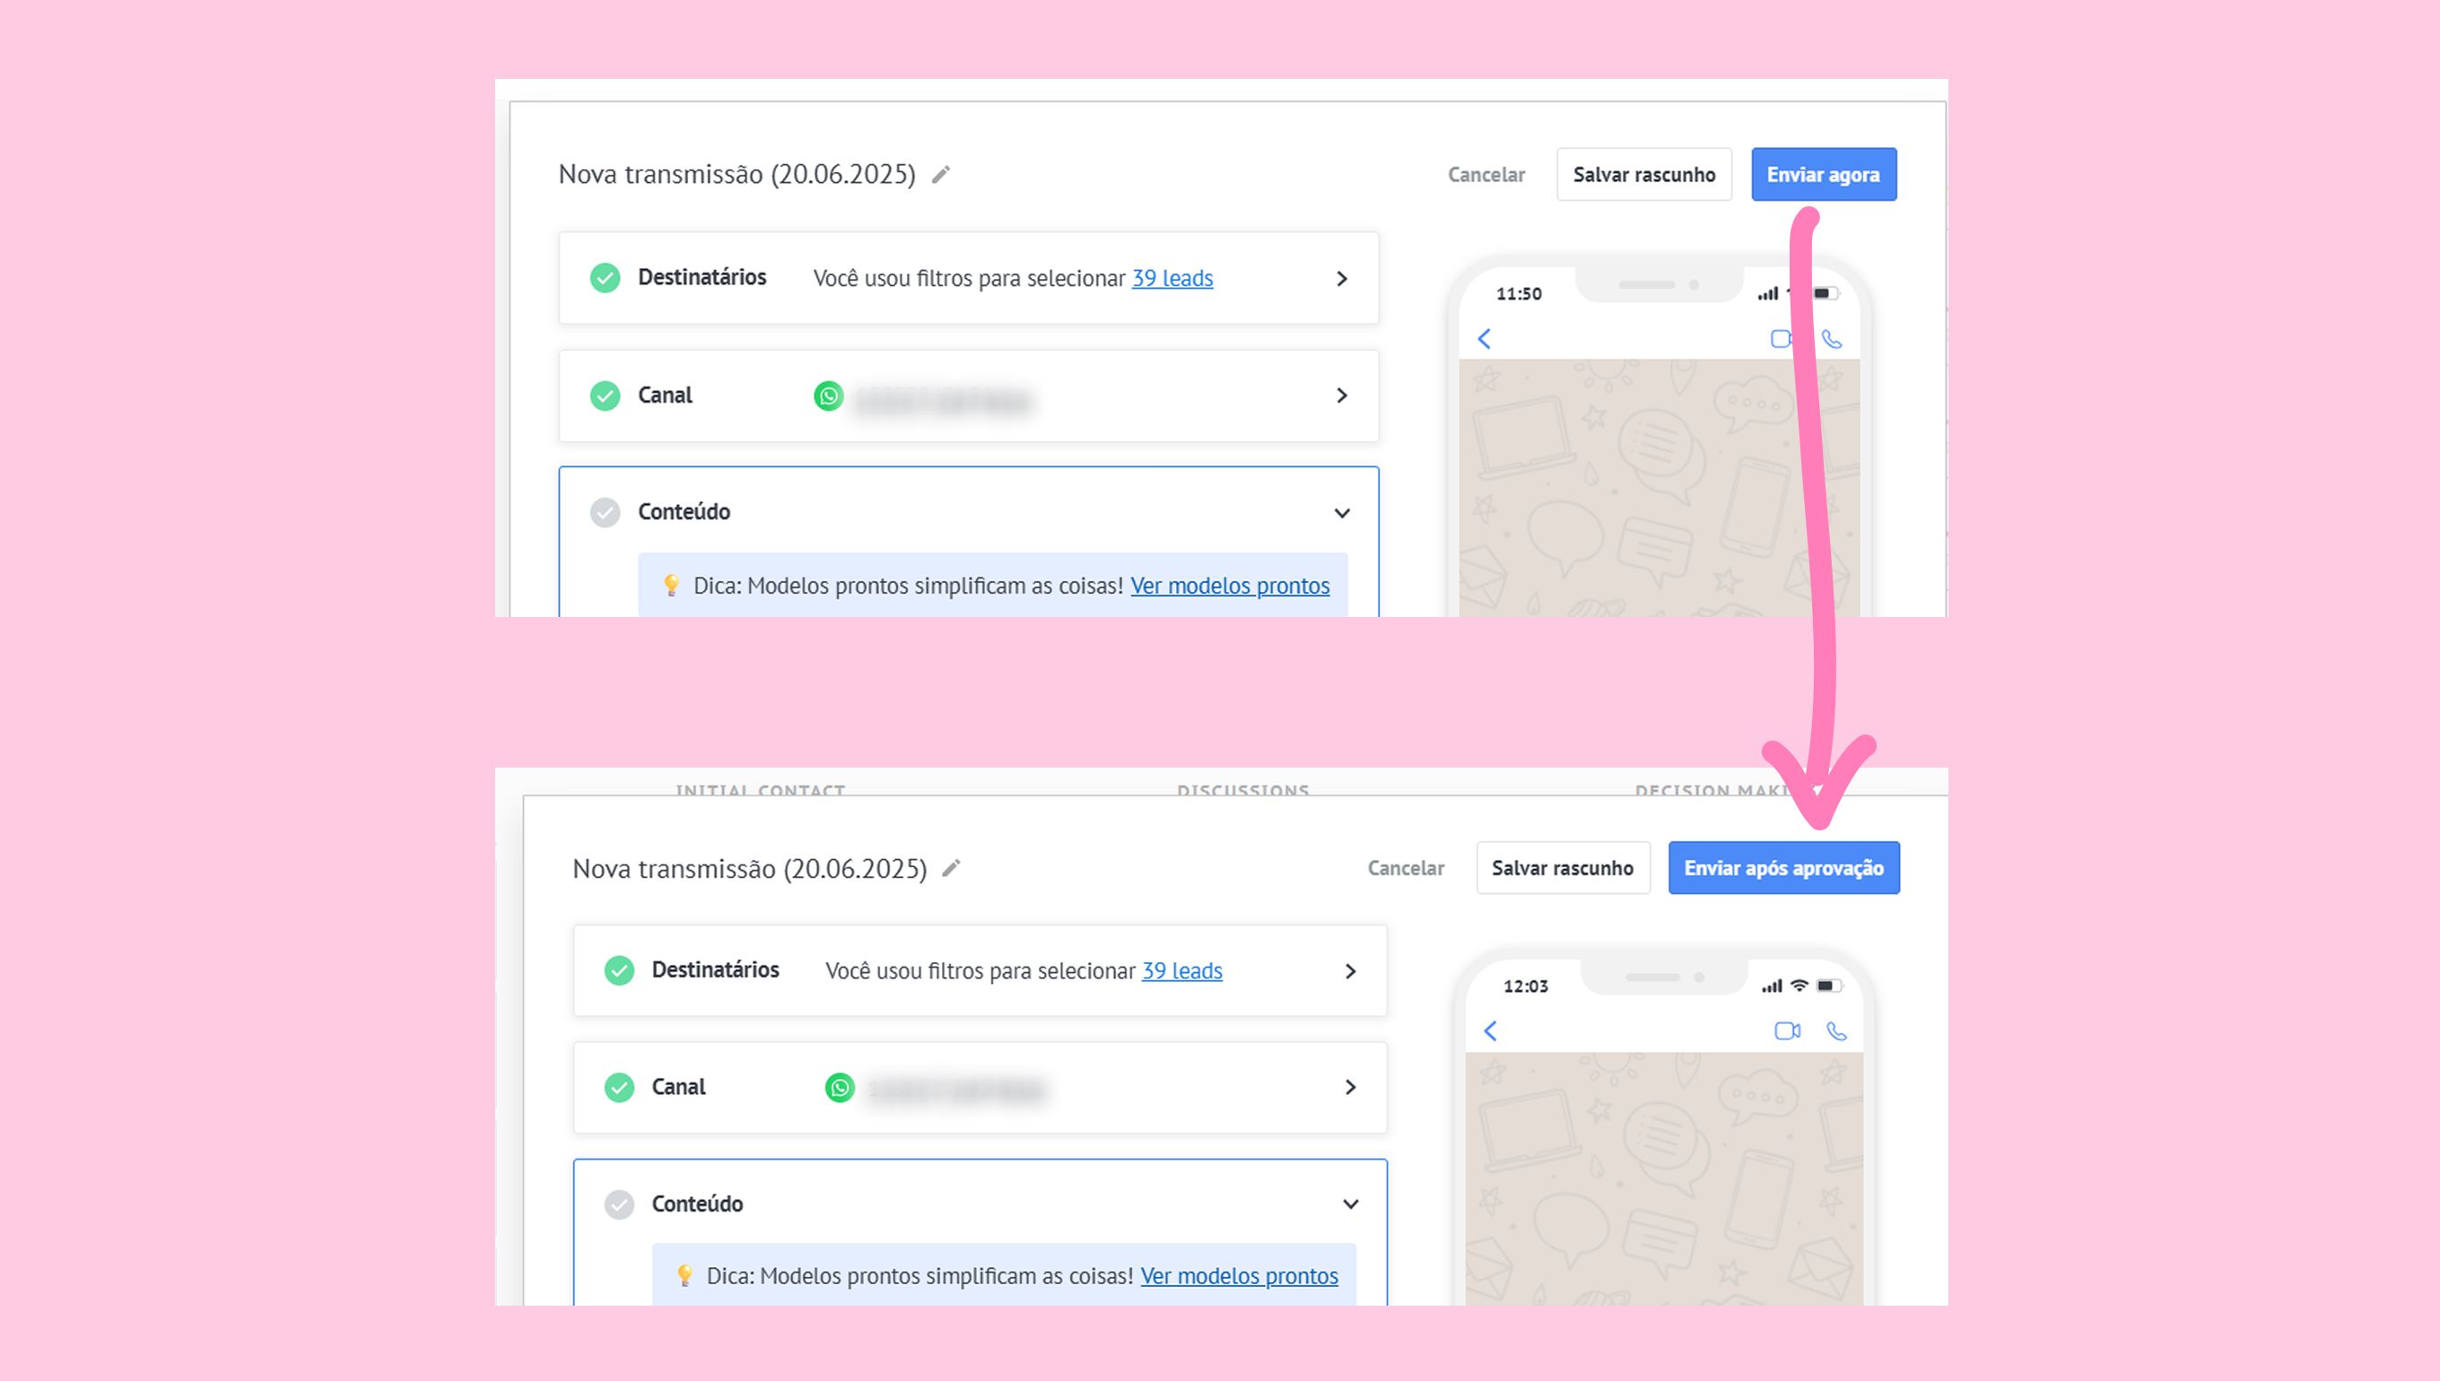Click the pencil edit icon in top screenshot title
Screen dimensions: 2440x1381
pyautogui.click(x=940, y=175)
